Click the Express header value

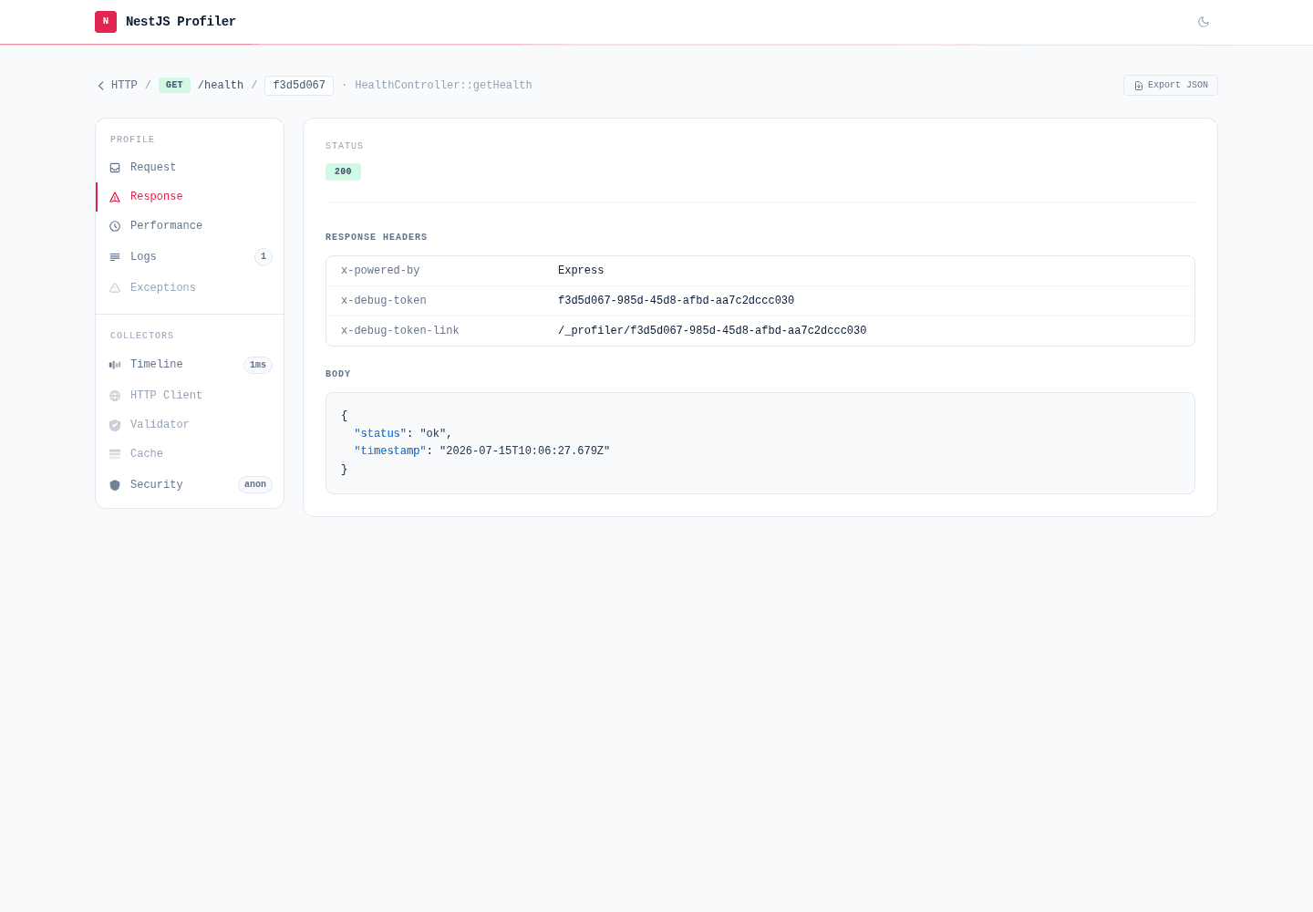[x=581, y=271]
